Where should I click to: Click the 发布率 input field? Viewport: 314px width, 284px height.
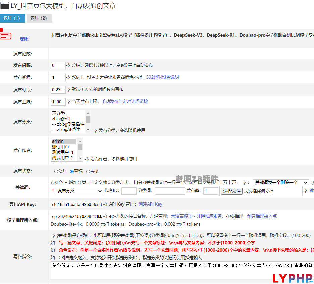(211, 191)
